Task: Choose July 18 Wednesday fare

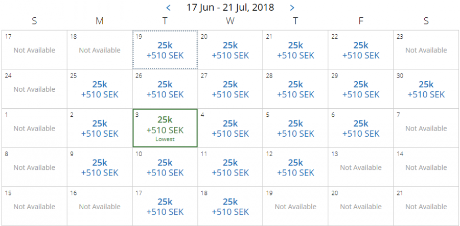Action: tap(231, 207)
